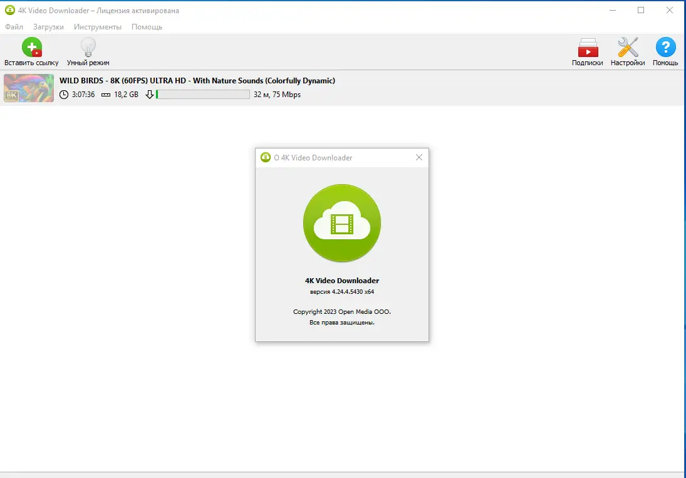Open the Подписки subscriptions icon
The image size is (686, 478).
tap(588, 48)
